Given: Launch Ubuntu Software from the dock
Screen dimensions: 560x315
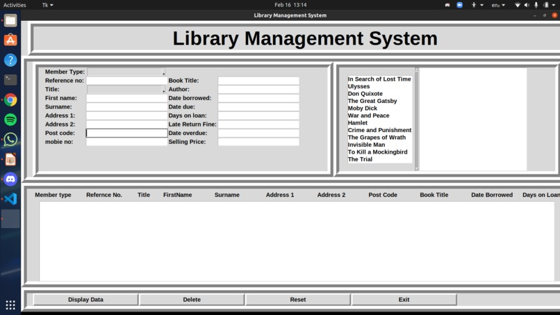Looking at the screenshot, I should point(10,40).
